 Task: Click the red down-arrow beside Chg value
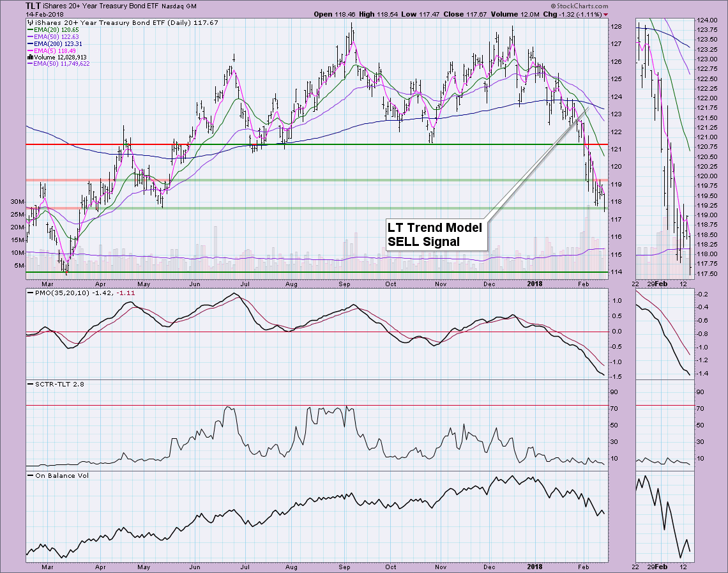pos(605,14)
